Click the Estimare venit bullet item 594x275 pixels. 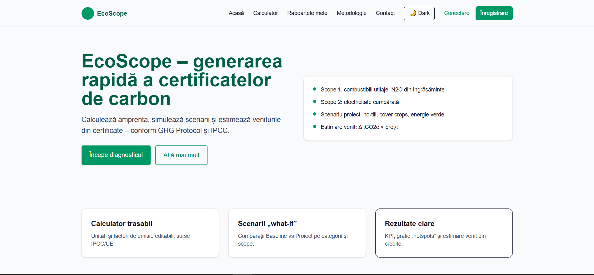[x=359, y=127]
